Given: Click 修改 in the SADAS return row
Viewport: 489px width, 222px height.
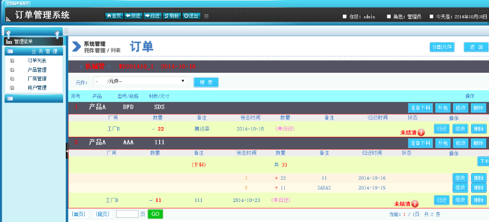Looking at the screenshot, I should click(460, 187).
